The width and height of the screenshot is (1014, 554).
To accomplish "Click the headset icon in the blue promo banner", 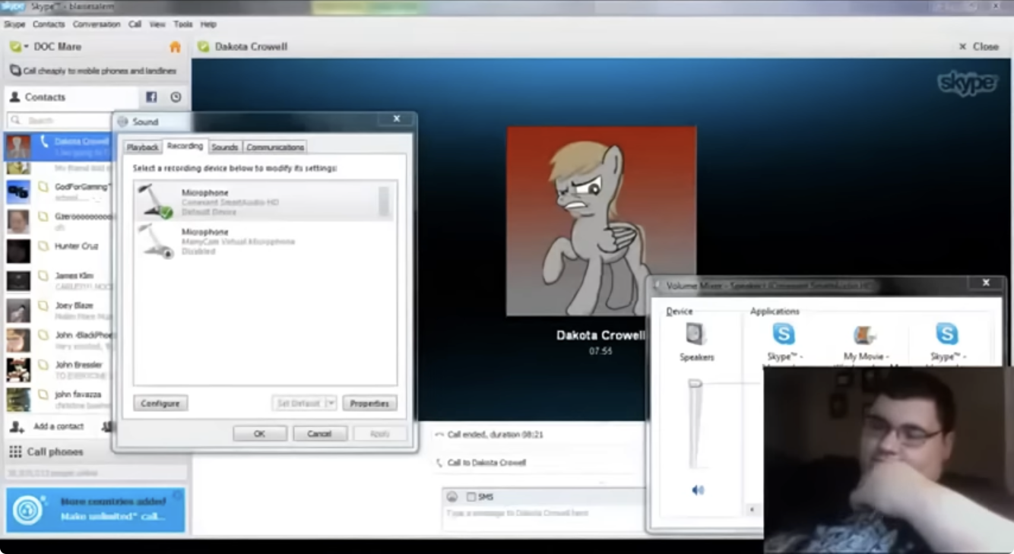I will (x=27, y=509).
